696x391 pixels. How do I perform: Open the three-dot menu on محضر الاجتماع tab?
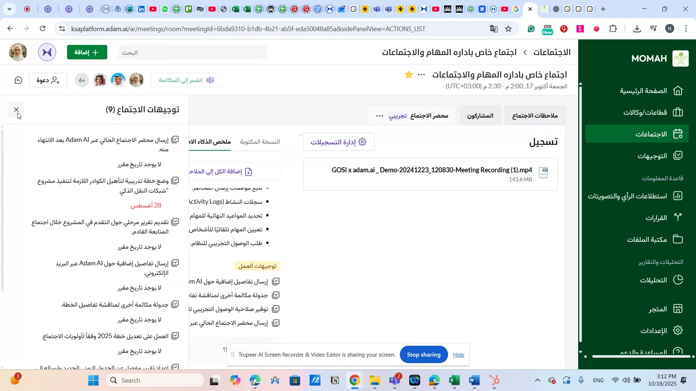(379, 115)
